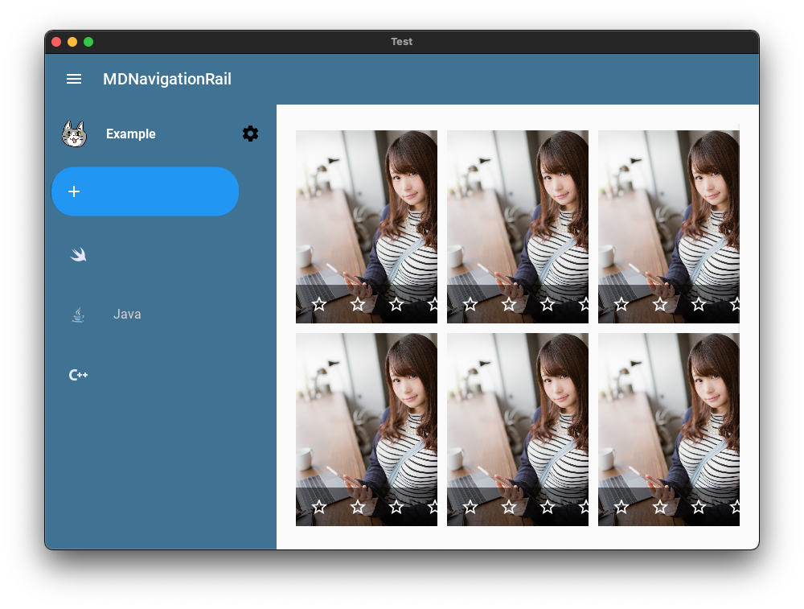Click the blue plus action button
The width and height of the screenshot is (804, 609).
click(145, 191)
